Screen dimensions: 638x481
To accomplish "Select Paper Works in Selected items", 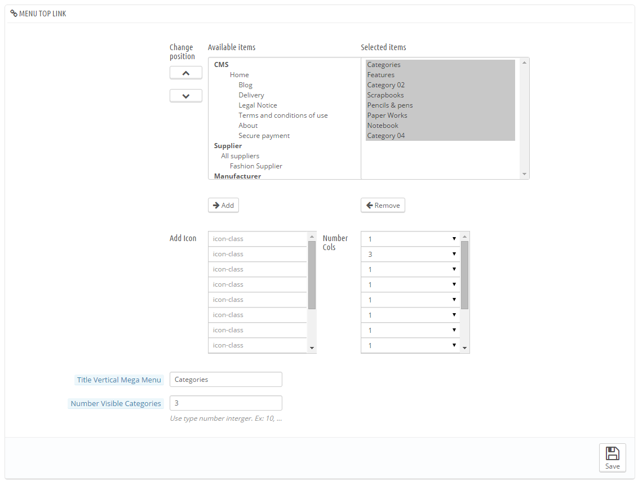I will pyautogui.click(x=440, y=115).
